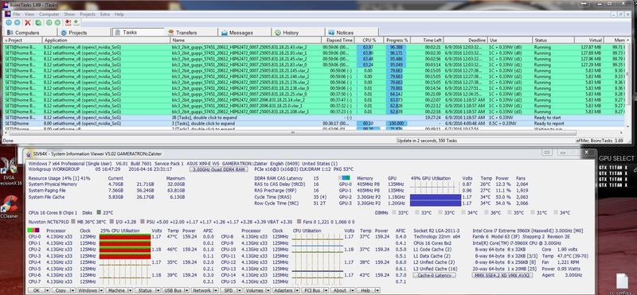
Task: Click the 3.00GHz Quad DDR4 RAM button
Action: [x=218, y=169]
